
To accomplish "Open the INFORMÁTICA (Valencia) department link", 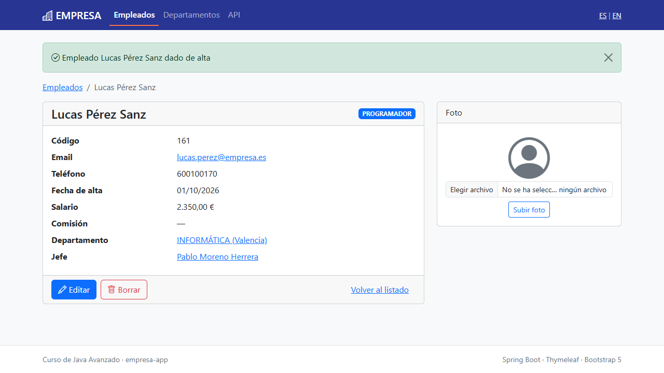I will (x=222, y=240).
